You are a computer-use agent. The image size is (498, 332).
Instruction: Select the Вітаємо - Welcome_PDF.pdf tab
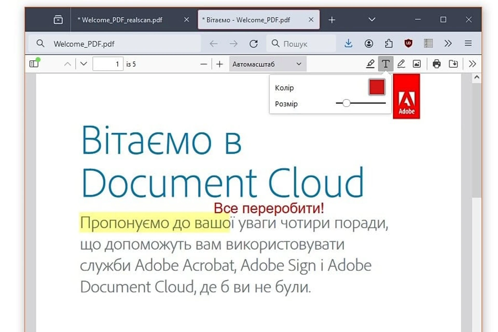pyautogui.click(x=259, y=20)
